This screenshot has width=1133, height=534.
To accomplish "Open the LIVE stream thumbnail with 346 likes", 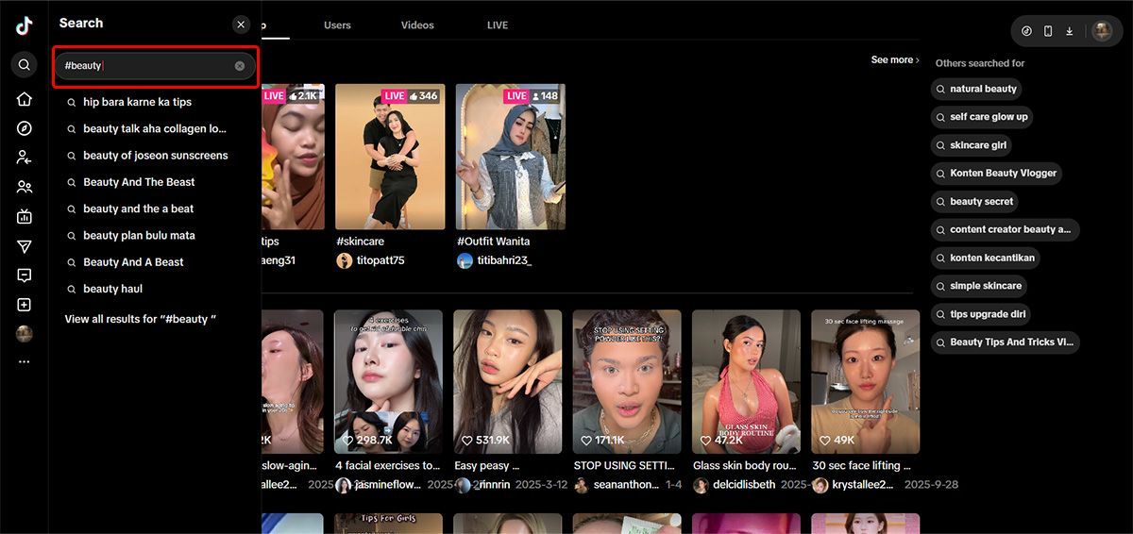I will pyautogui.click(x=390, y=157).
